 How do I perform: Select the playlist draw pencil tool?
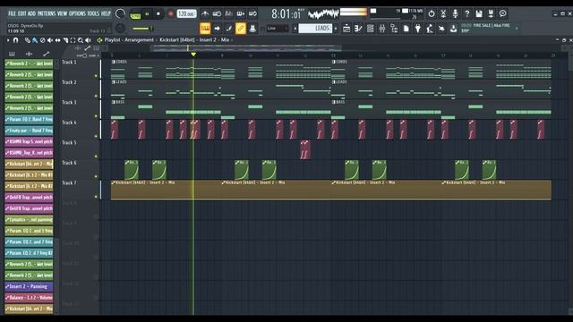click(28, 40)
